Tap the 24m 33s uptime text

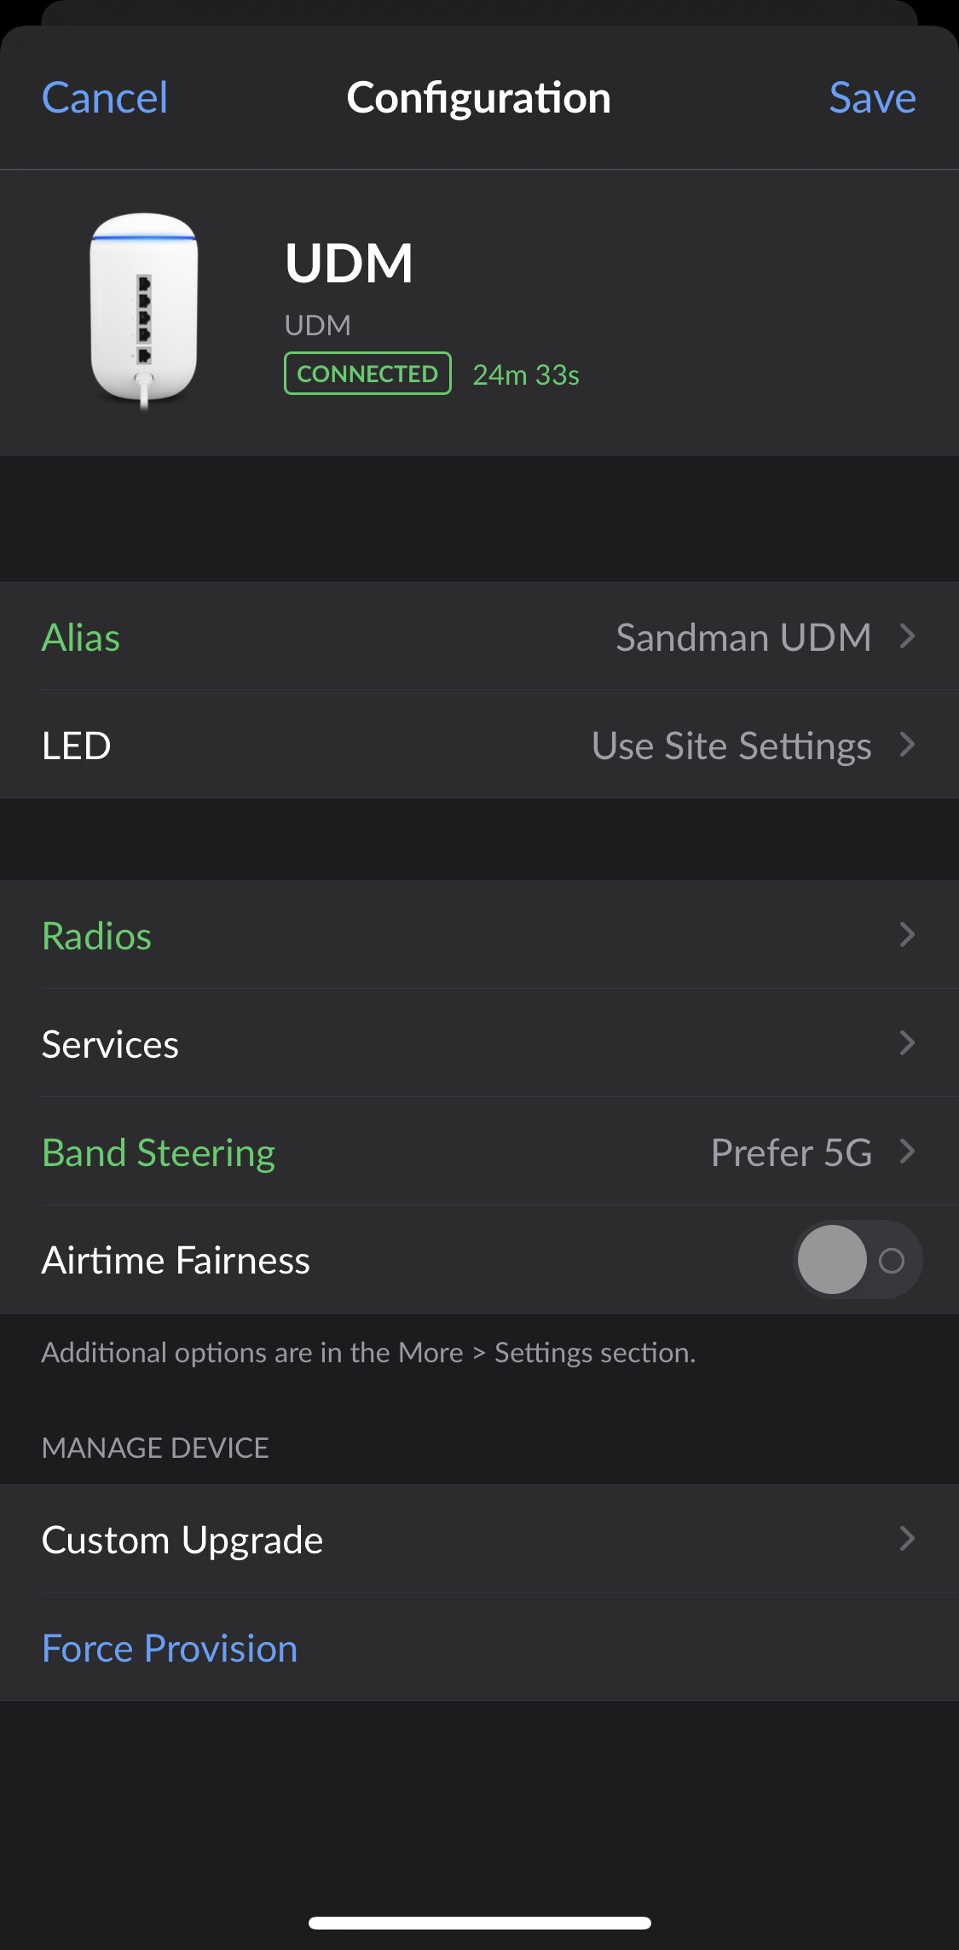click(x=526, y=374)
